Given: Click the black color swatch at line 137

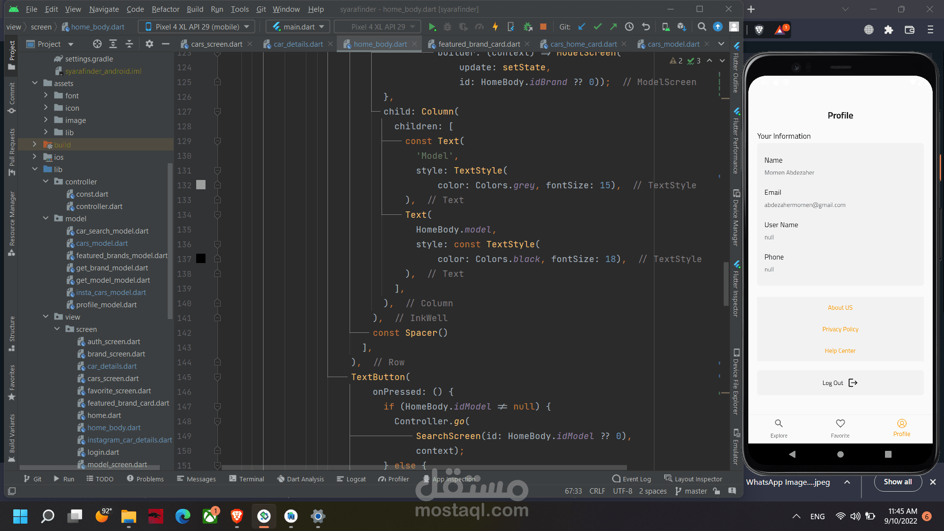Looking at the screenshot, I should [201, 259].
